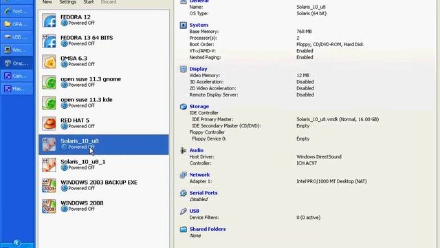Select the open suse 11.3 kde machine
The image size is (440, 248).
pyautogui.click(x=104, y=103)
